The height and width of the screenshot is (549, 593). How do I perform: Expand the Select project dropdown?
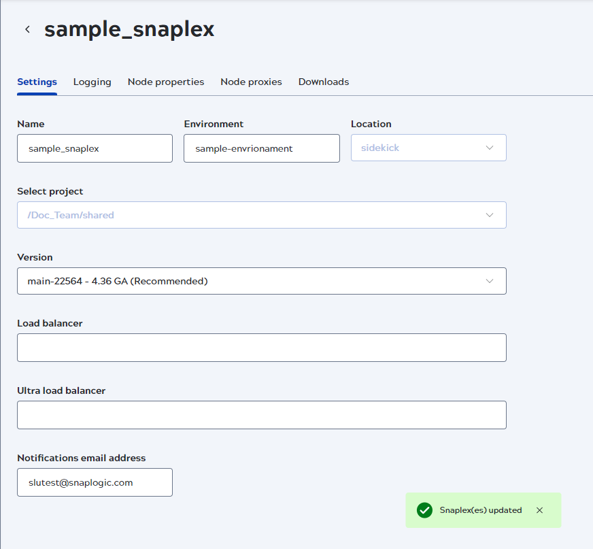coord(490,215)
